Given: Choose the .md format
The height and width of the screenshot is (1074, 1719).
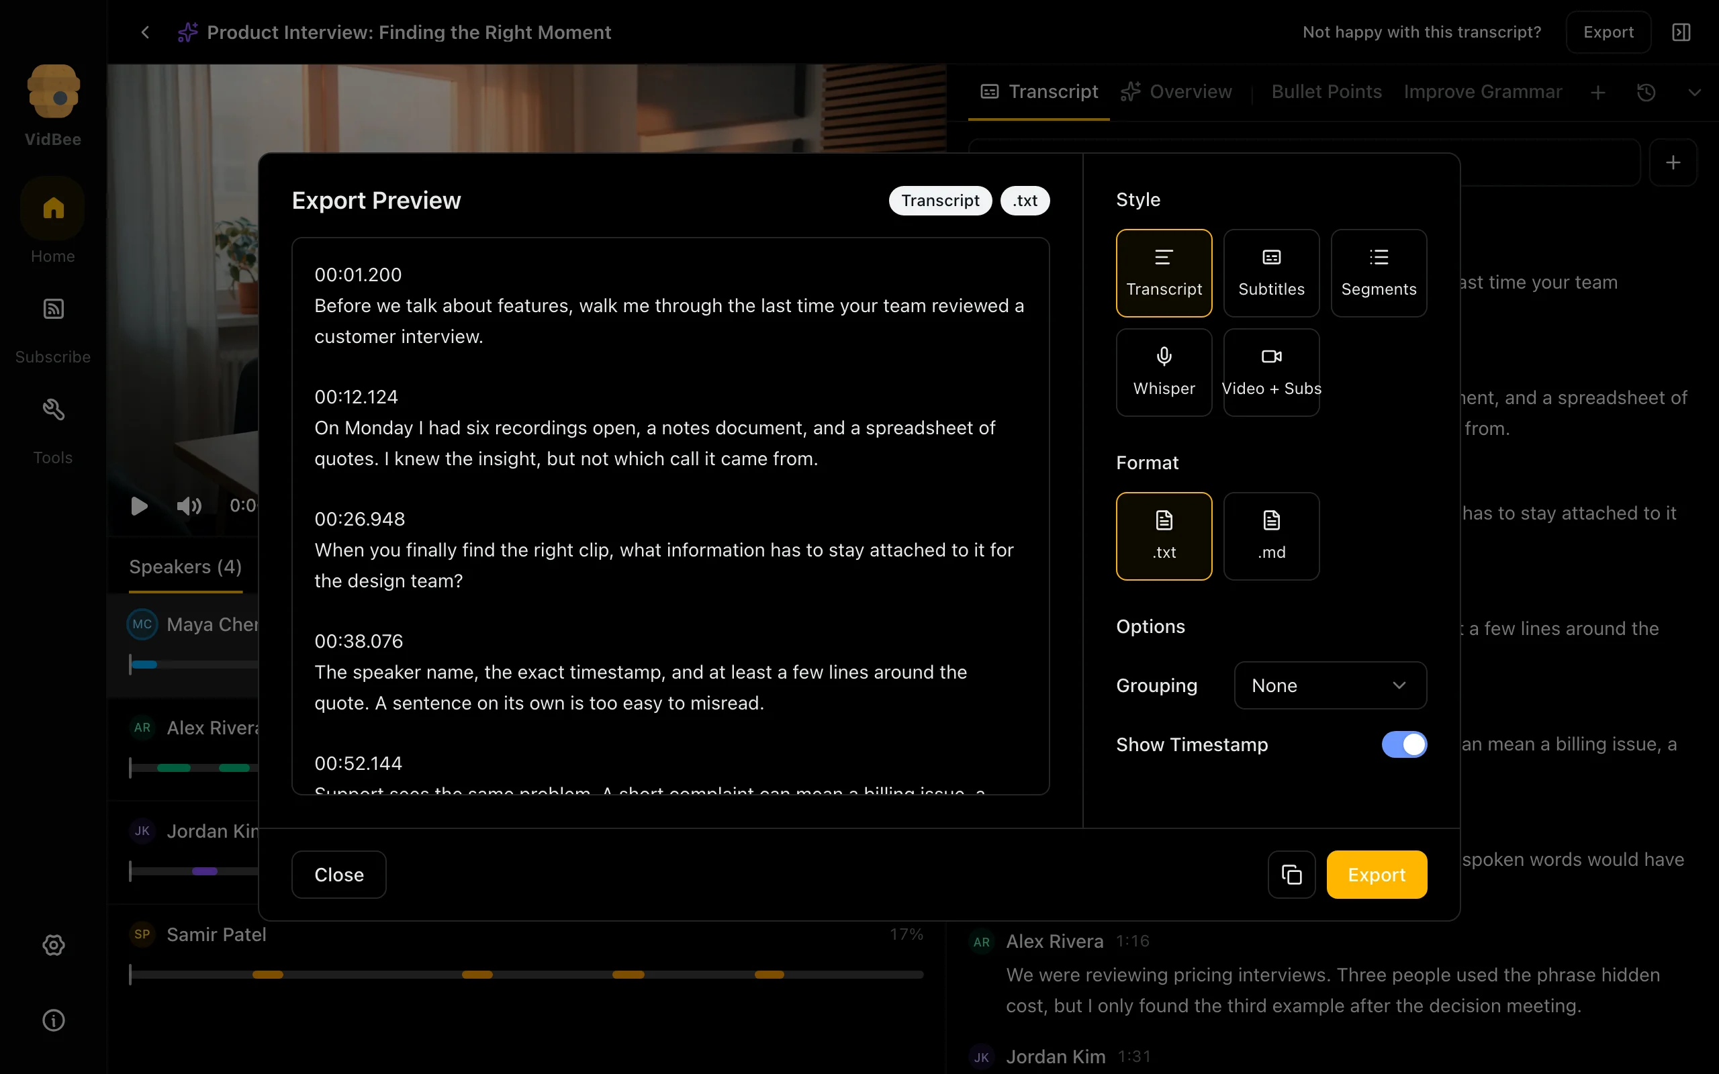Looking at the screenshot, I should [x=1270, y=536].
